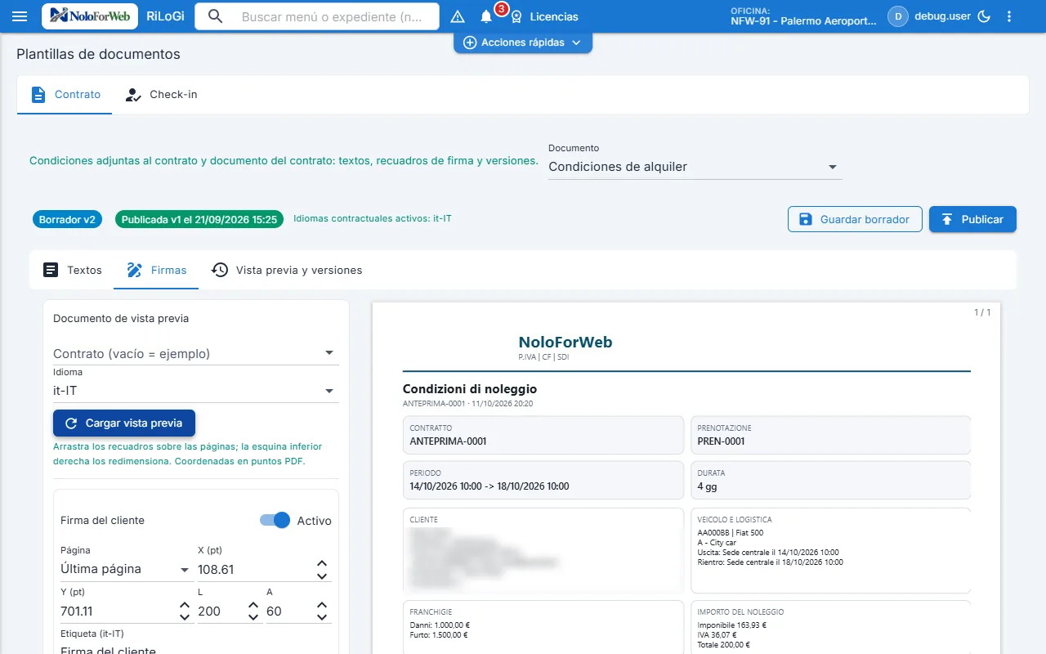Click the Borrador v2 badge
The height and width of the screenshot is (654, 1046).
68,219
